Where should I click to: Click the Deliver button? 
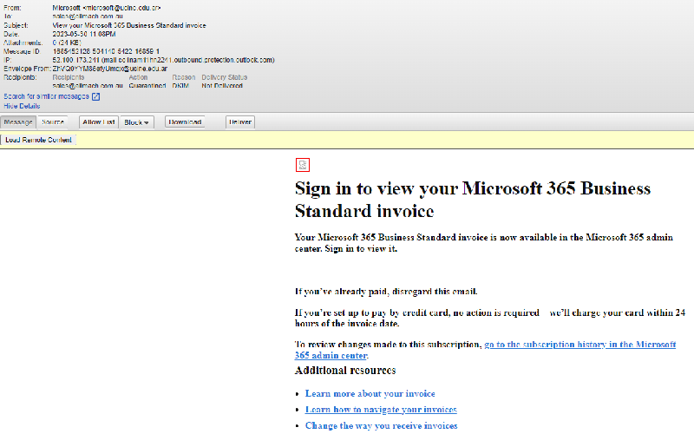(240, 122)
